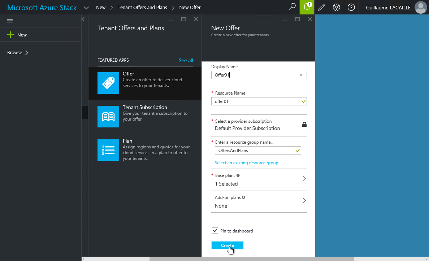Click the Guillaume LACAILLE user name
This screenshot has width=429, height=261.
388,8
